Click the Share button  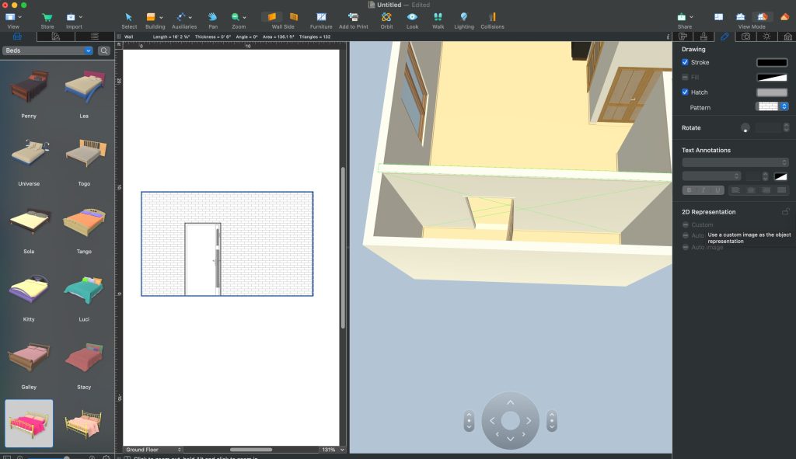683,17
